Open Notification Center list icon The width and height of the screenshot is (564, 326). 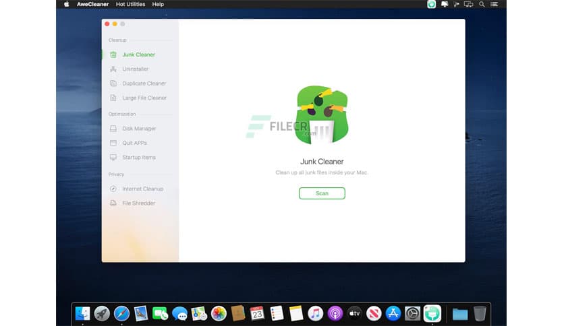tap(495, 4)
